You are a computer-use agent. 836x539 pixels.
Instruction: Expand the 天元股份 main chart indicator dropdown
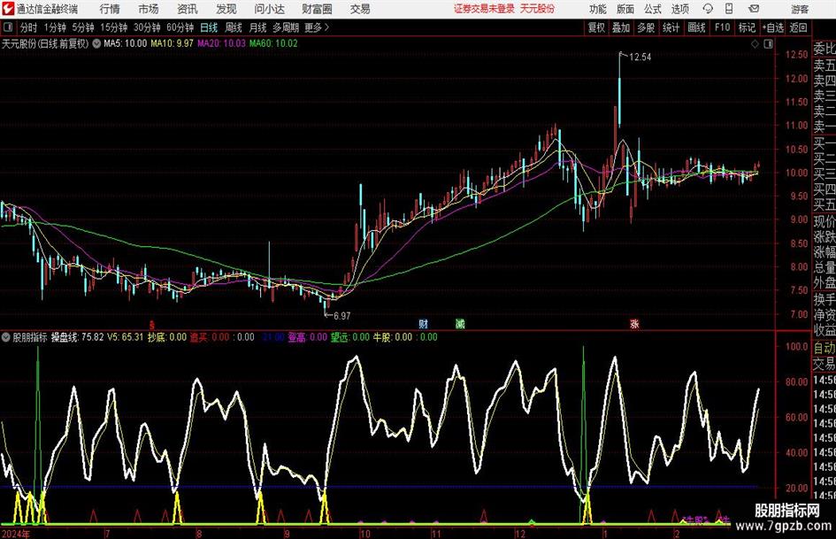(96, 43)
